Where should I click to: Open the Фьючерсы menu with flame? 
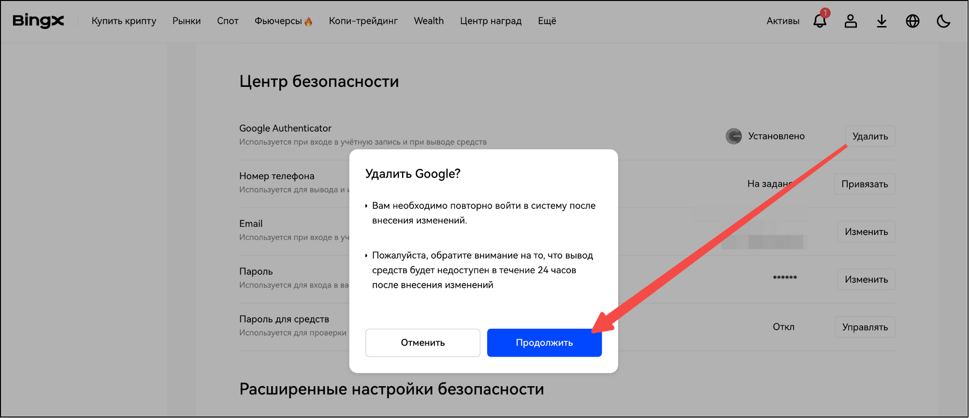(283, 21)
